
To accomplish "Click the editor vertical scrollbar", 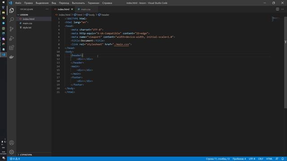I will click(285, 62).
